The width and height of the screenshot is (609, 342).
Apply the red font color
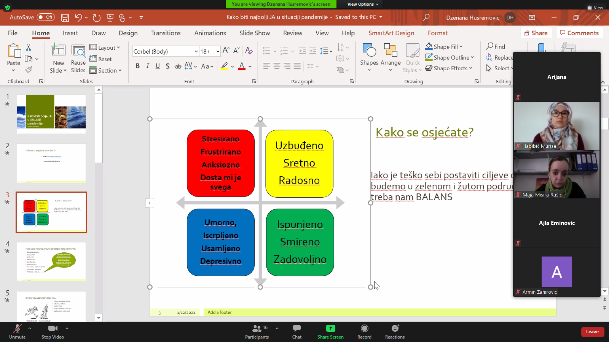pos(242,66)
